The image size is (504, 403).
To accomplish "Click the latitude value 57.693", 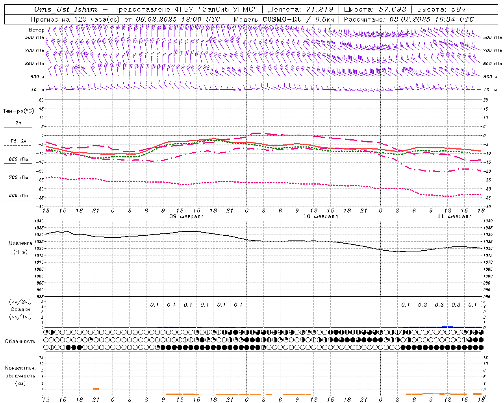I will coord(393,9).
